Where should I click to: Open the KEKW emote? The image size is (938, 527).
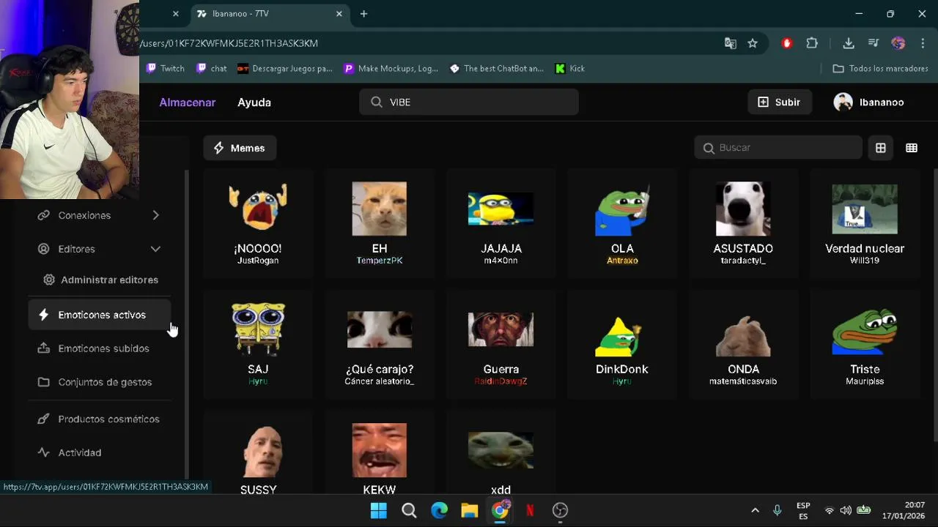click(x=380, y=454)
